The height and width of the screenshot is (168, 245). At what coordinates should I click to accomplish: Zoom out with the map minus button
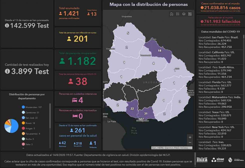pos(190,143)
